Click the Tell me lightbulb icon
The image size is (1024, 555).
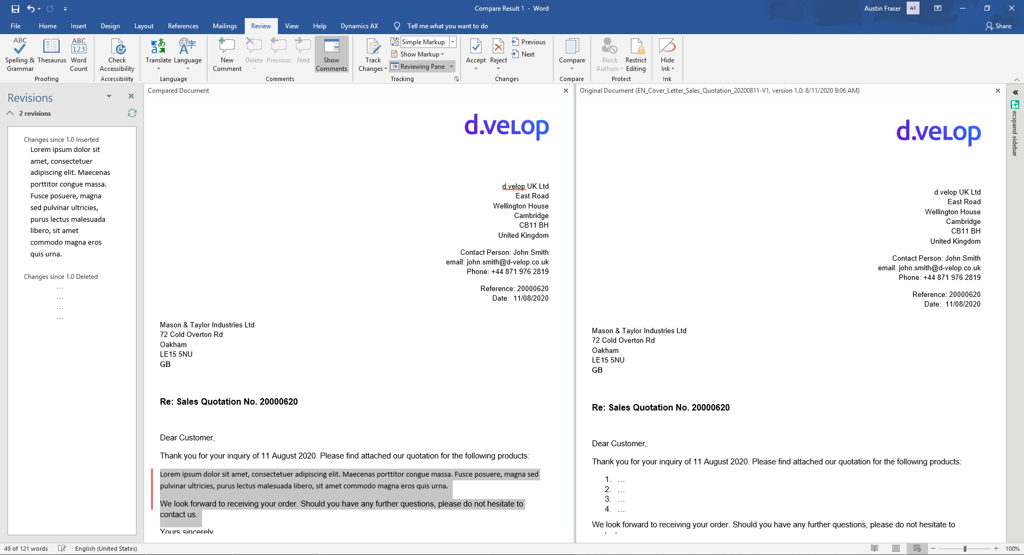(x=397, y=26)
